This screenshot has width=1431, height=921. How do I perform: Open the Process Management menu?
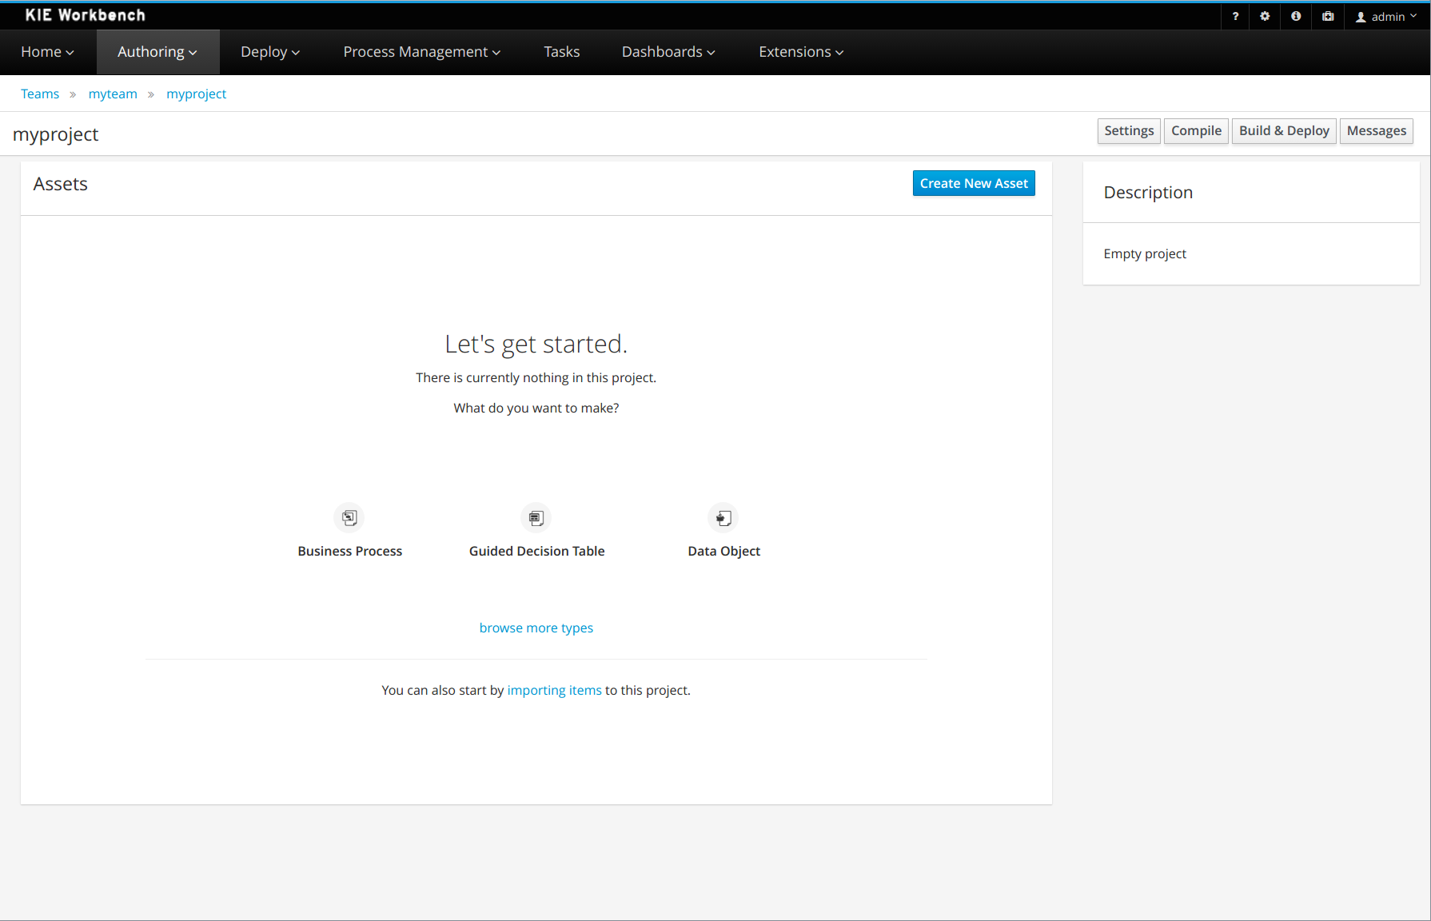click(x=421, y=52)
